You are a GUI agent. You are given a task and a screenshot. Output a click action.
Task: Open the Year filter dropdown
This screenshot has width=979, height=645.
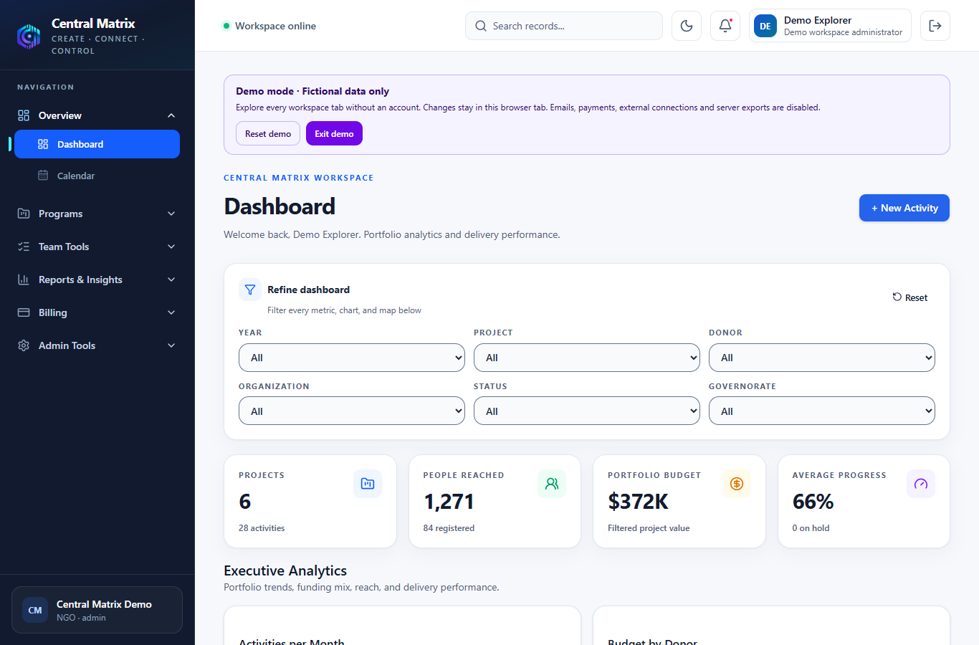[352, 358]
